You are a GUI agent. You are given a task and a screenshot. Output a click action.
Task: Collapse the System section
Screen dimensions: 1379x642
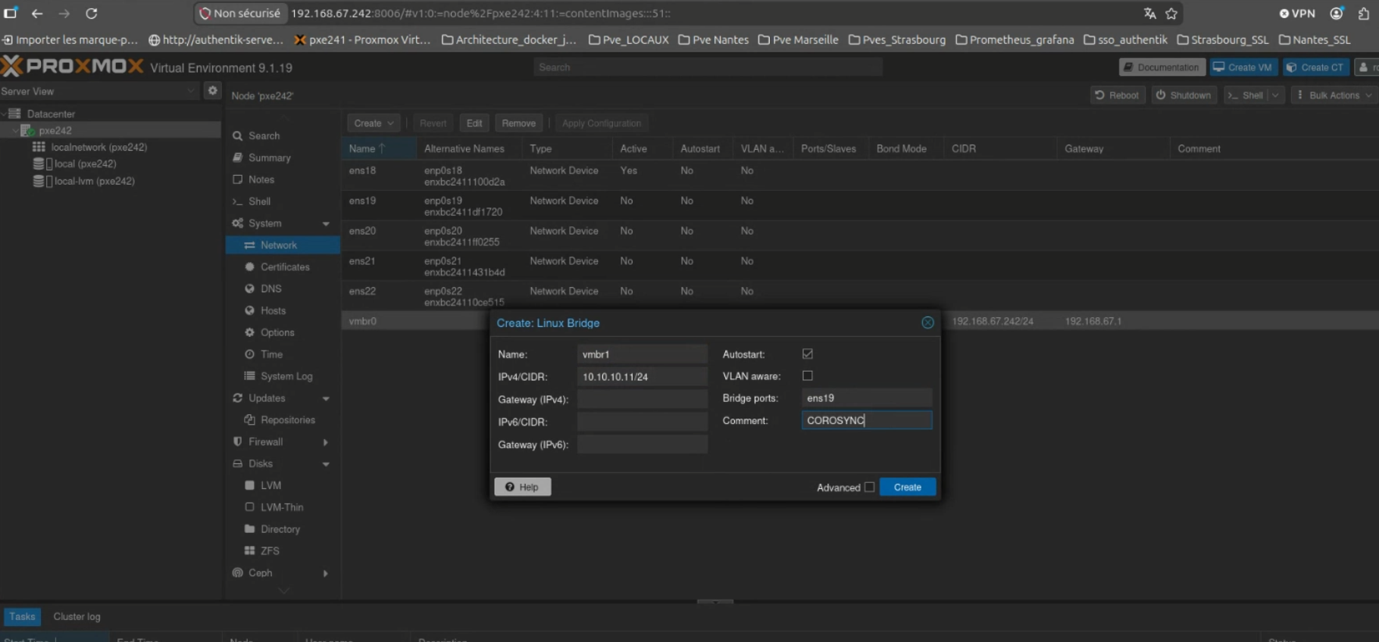[326, 223]
